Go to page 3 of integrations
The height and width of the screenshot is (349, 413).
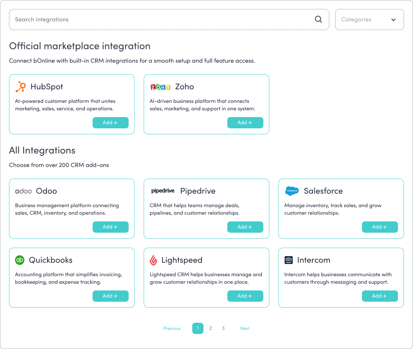tap(223, 328)
